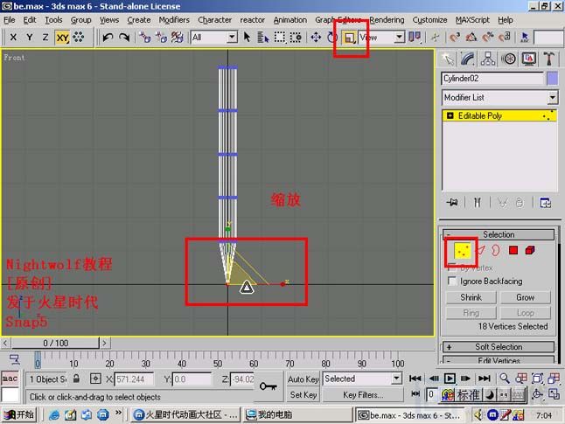Open View reference coordinate dropdown
This screenshot has width=565, height=424.
pos(381,37)
